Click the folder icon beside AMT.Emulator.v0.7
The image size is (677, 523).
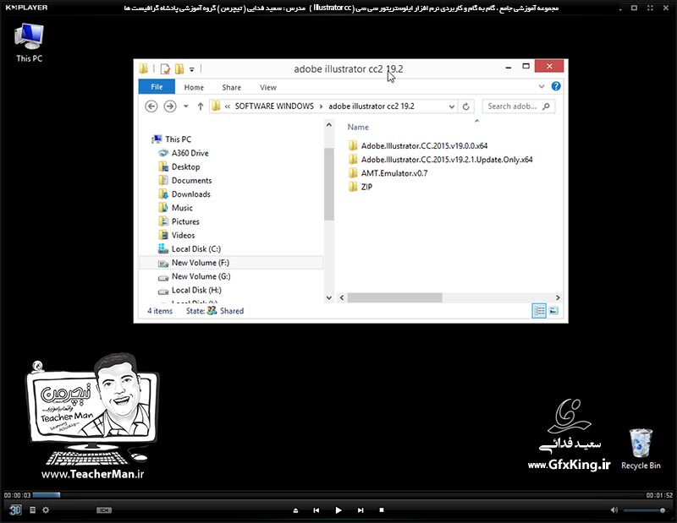pyautogui.click(x=353, y=173)
